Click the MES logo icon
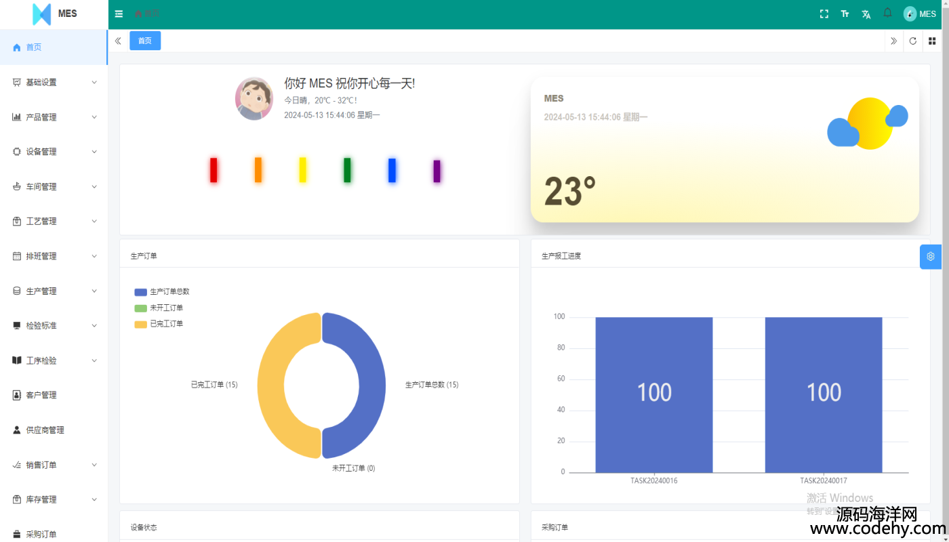949x542 pixels. 42,14
